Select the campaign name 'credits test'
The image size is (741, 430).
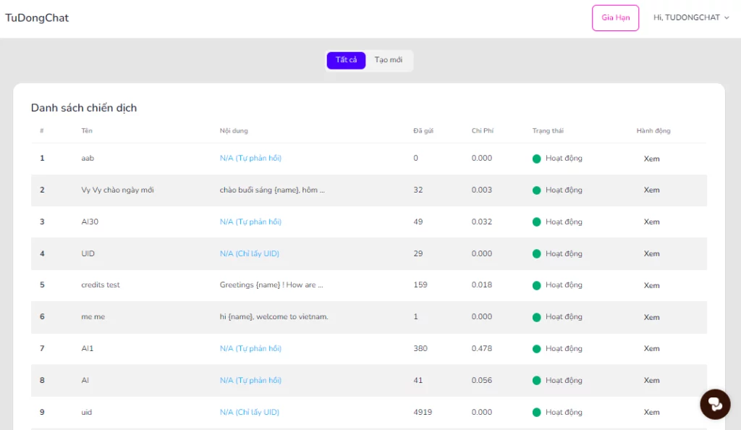(100, 285)
